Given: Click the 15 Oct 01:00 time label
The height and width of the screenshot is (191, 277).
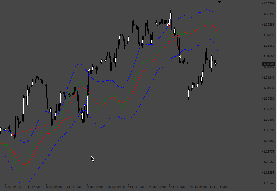Looking at the screenshot, I should tap(198, 187).
